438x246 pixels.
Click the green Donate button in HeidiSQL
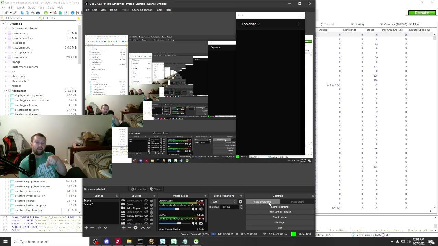(x=422, y=13)
